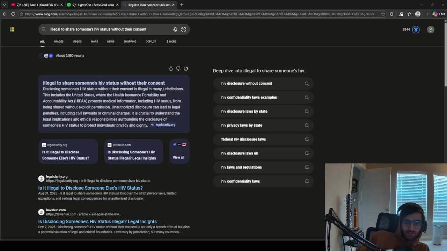Click browser back arrow
Viewport: 447px width, 251px height.
[5, 14]
